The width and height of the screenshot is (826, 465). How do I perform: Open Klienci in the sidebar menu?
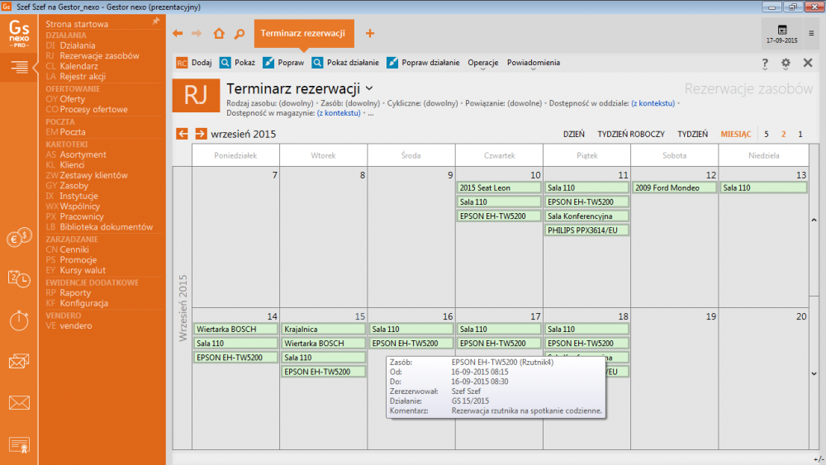pyautogui.click(x=72, y=165)
